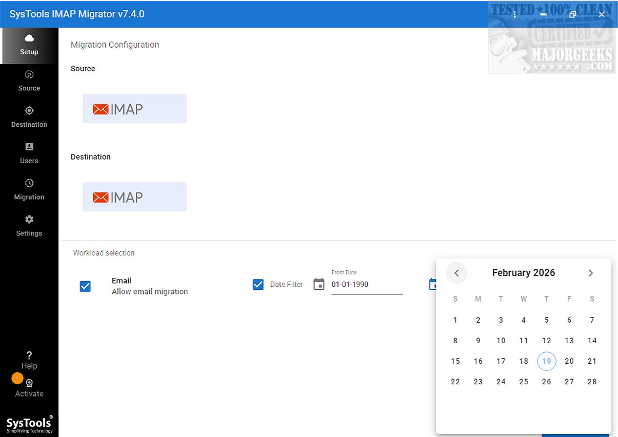Choose February 23 date
Viewport: 618px width, 437px height.
(478, 382)
